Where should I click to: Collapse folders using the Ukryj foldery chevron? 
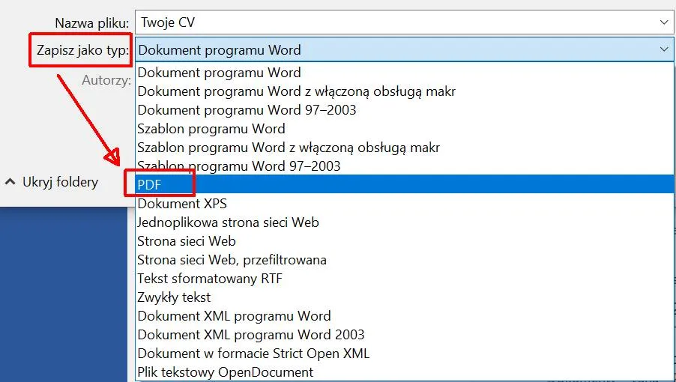click(10, 182)
